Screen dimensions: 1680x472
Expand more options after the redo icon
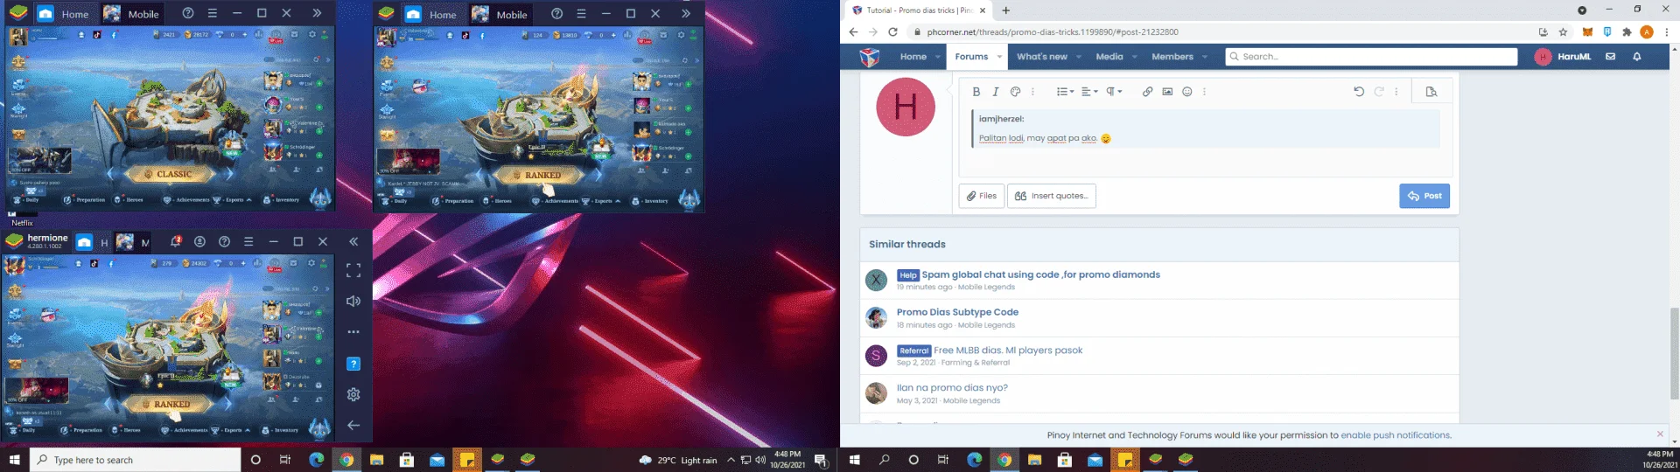coord(1396,92)
